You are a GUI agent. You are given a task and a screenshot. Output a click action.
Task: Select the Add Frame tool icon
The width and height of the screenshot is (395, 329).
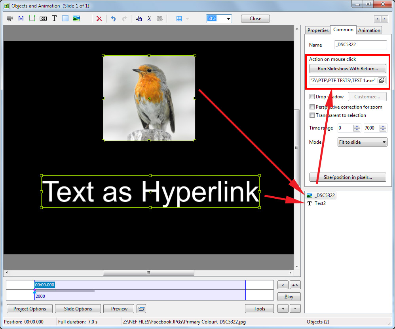(32, 18)
